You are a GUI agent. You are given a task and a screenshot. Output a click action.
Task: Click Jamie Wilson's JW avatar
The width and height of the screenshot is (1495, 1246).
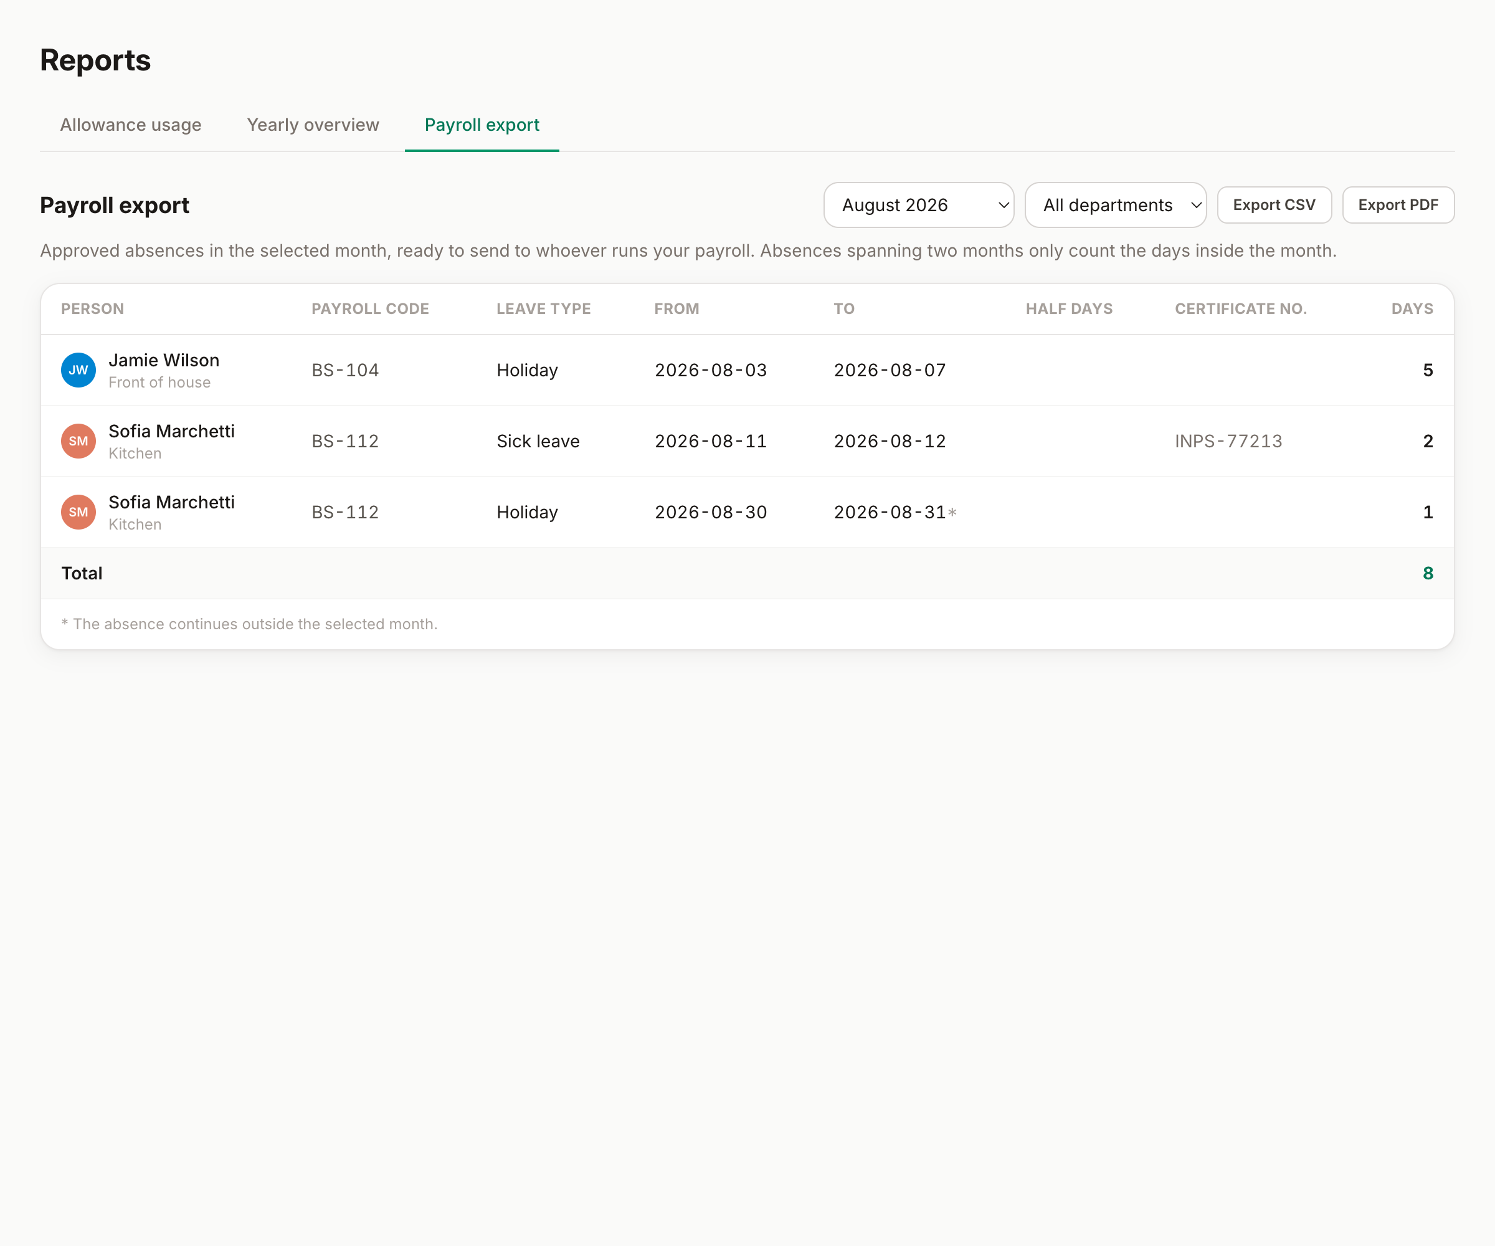[78, 370]
